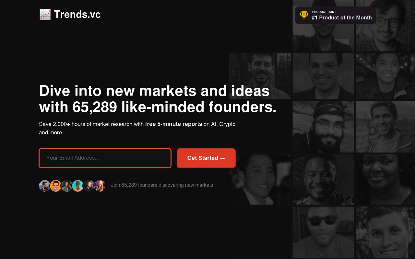This screenshot has height=259, width=415.
Task: Click the blonde woman founder avatar
Action: [100, 186]
